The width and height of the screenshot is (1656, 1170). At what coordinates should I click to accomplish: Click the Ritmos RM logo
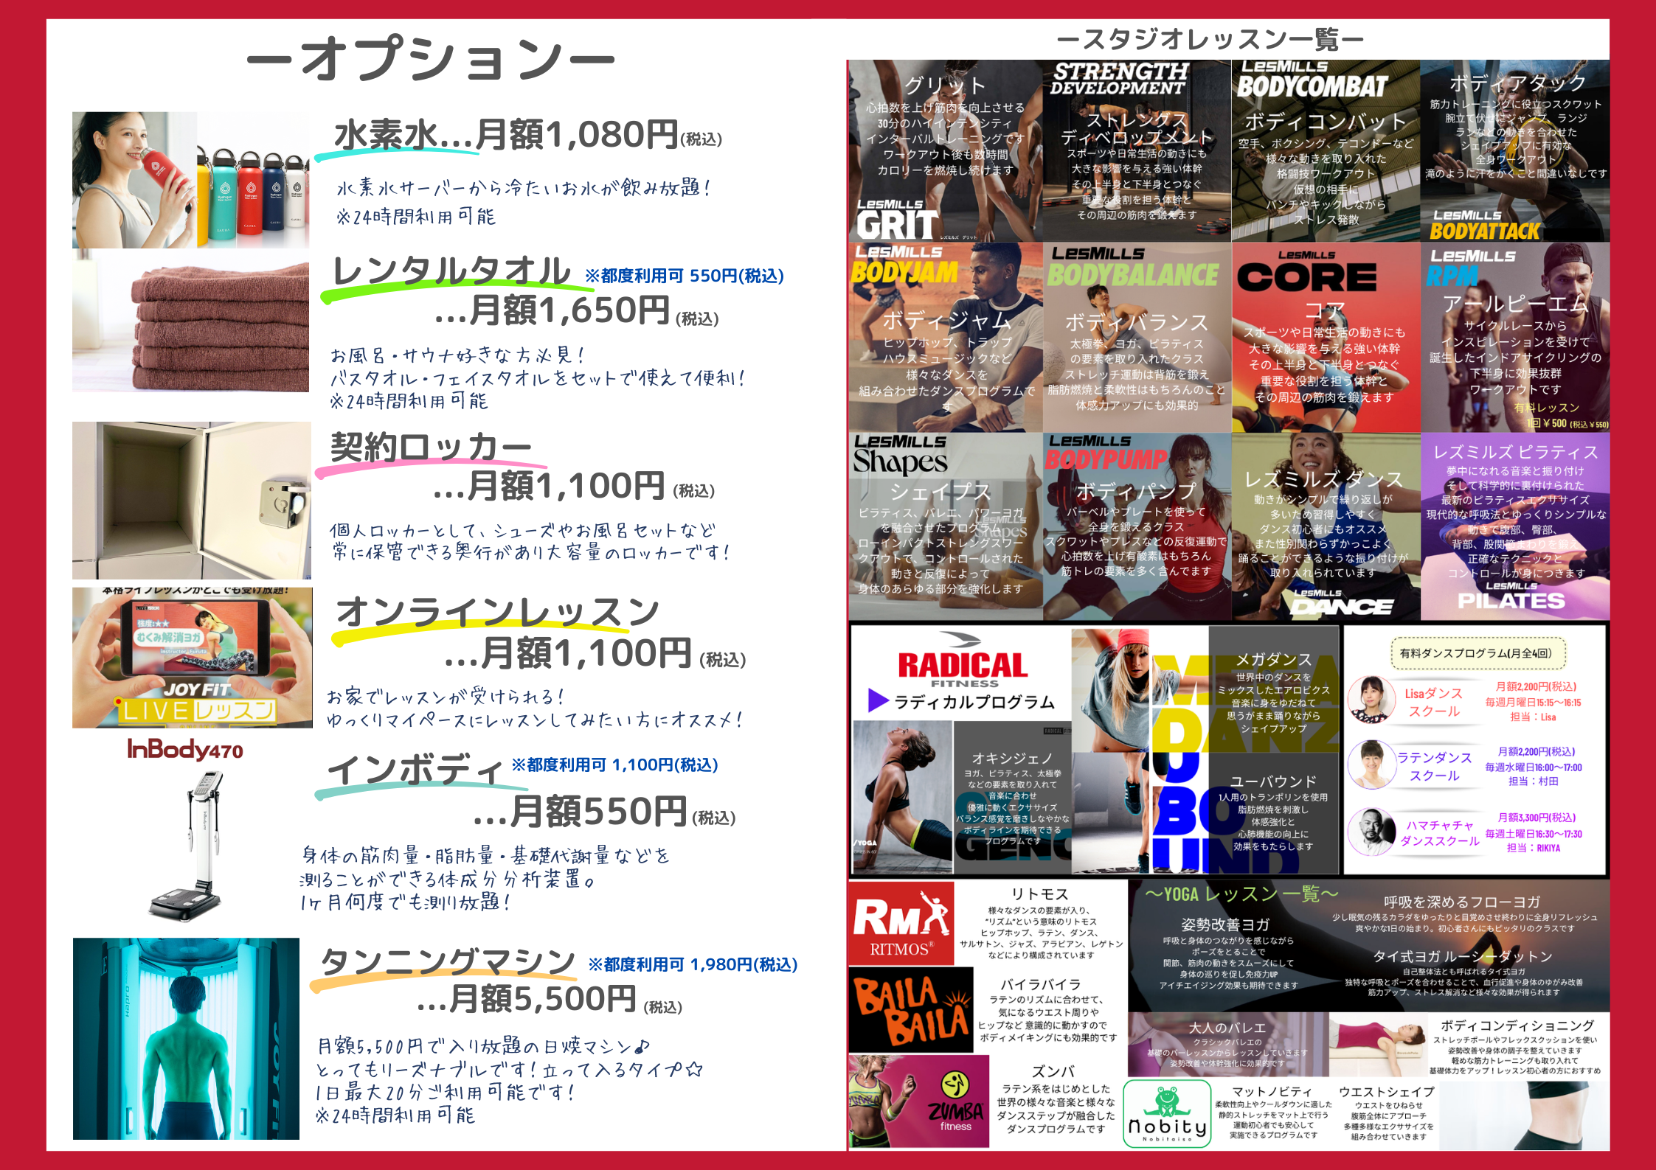(x=901, y=924)
